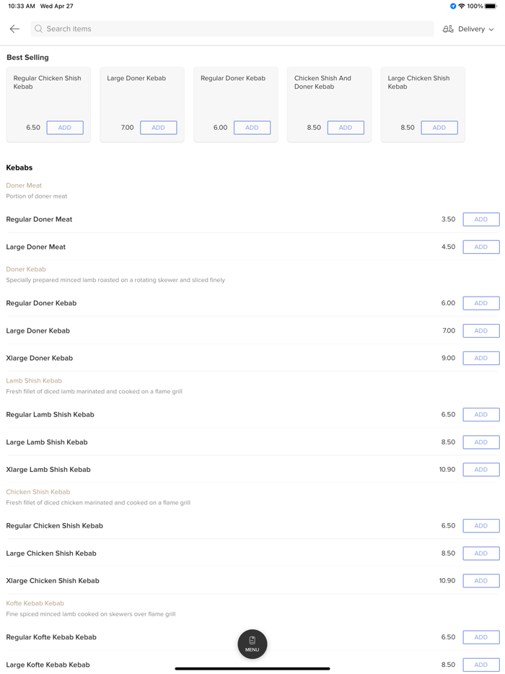The height and width of the screenshot is (674, 505).
Task: Click the 4.50 price of Large Doner Meat
Action: tap(448, 247)
